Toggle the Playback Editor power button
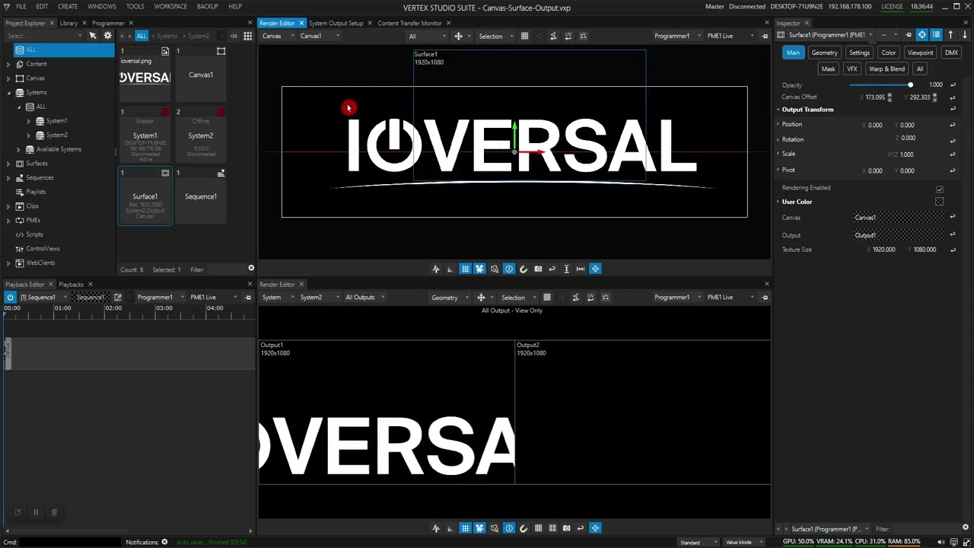The width and height of the screenshot is (974, 548). (10, 297)
